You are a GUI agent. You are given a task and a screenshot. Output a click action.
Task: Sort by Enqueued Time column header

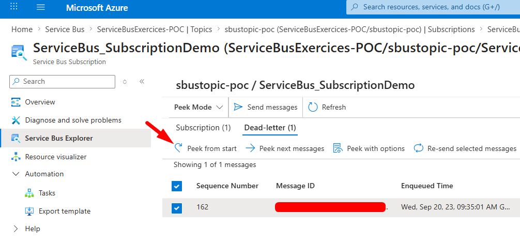[x=427, y=186]
